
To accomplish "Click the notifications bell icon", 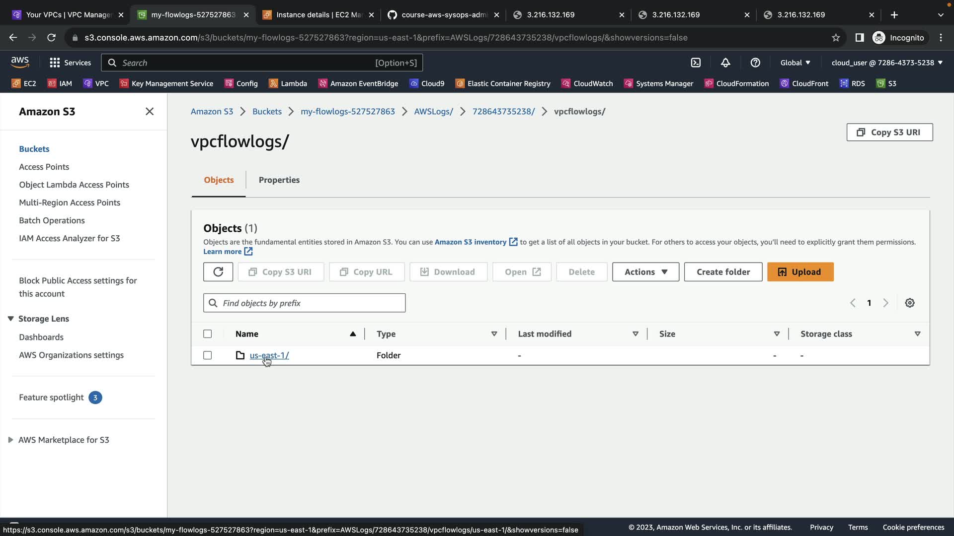I will 725,63.
